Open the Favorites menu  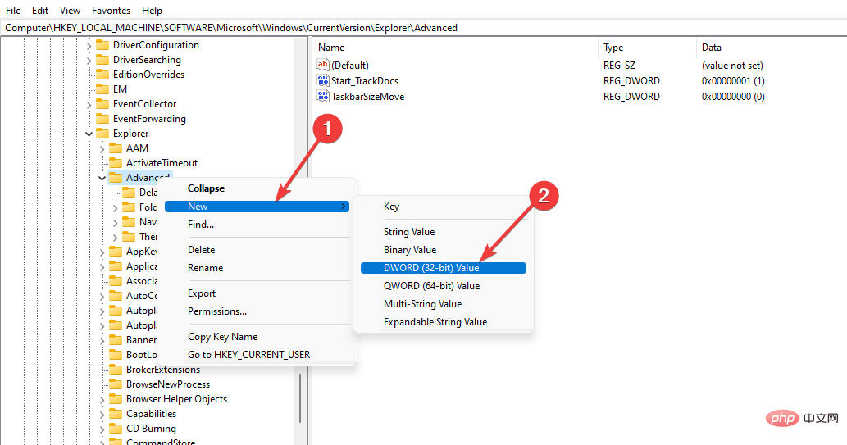pos(111,11)
